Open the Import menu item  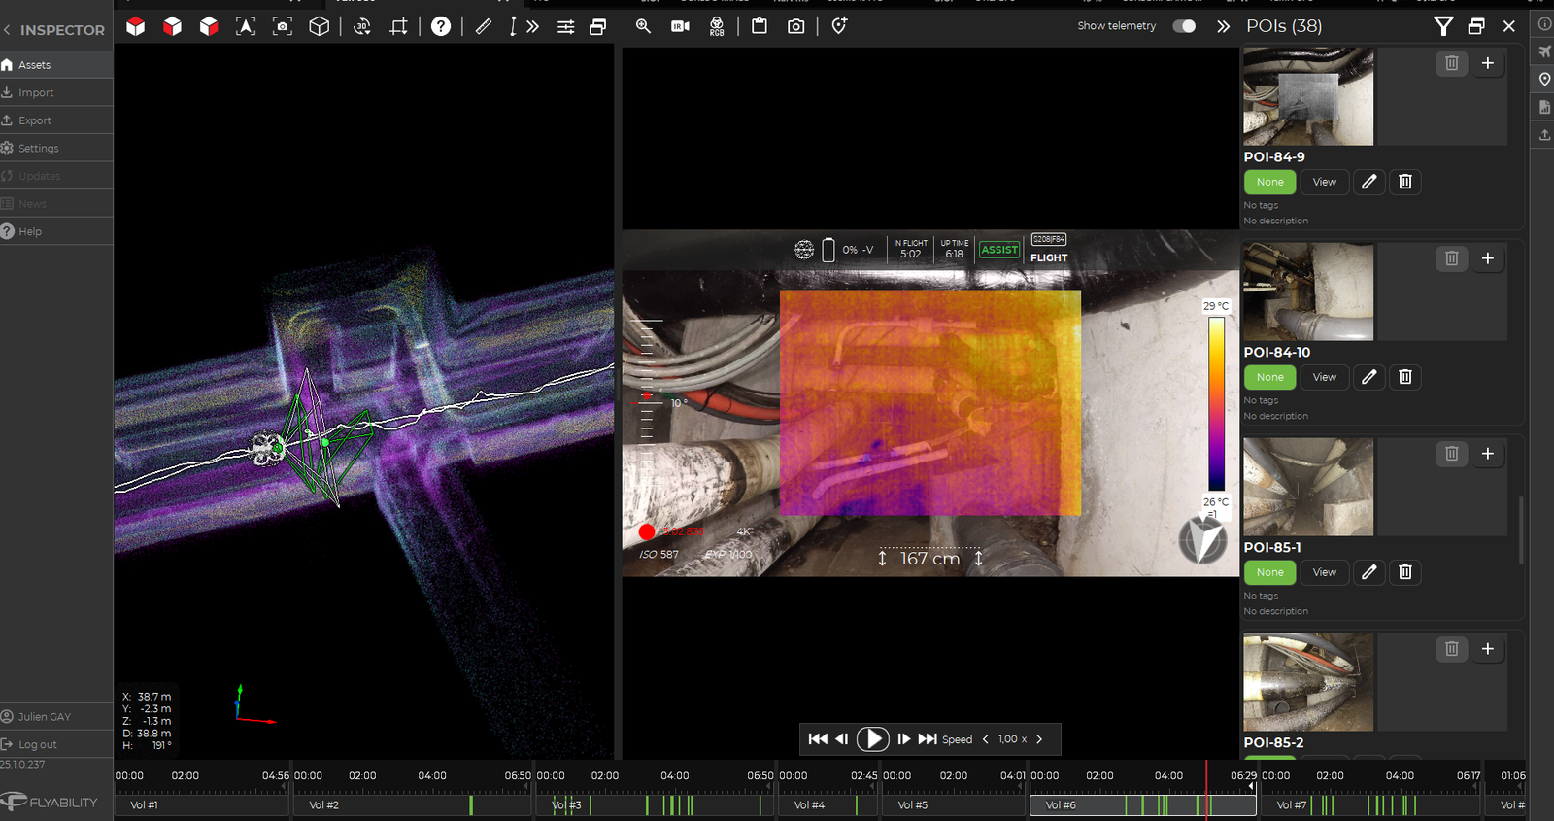click(56, 92)
